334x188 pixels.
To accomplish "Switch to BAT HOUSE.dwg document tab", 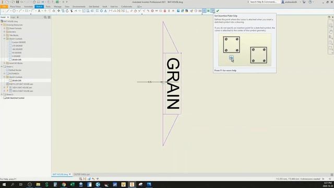I will coord(60,174).
